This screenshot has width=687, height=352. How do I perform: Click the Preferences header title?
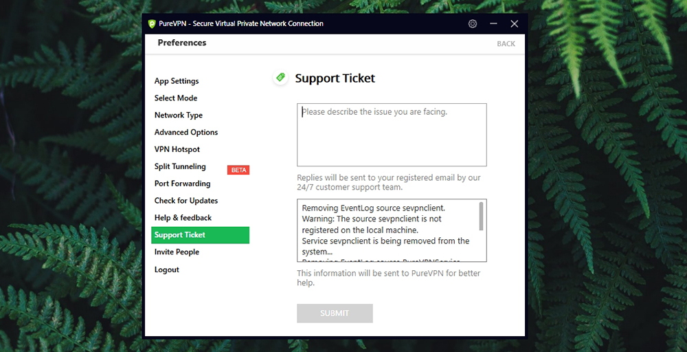(182, 43)
